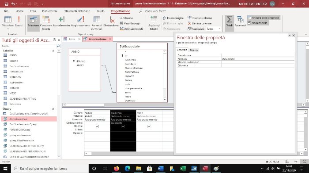This screenshot has width=309, height=173.
Task: Open File Explorer from the taskbar
Action: (x=139, y=169)
